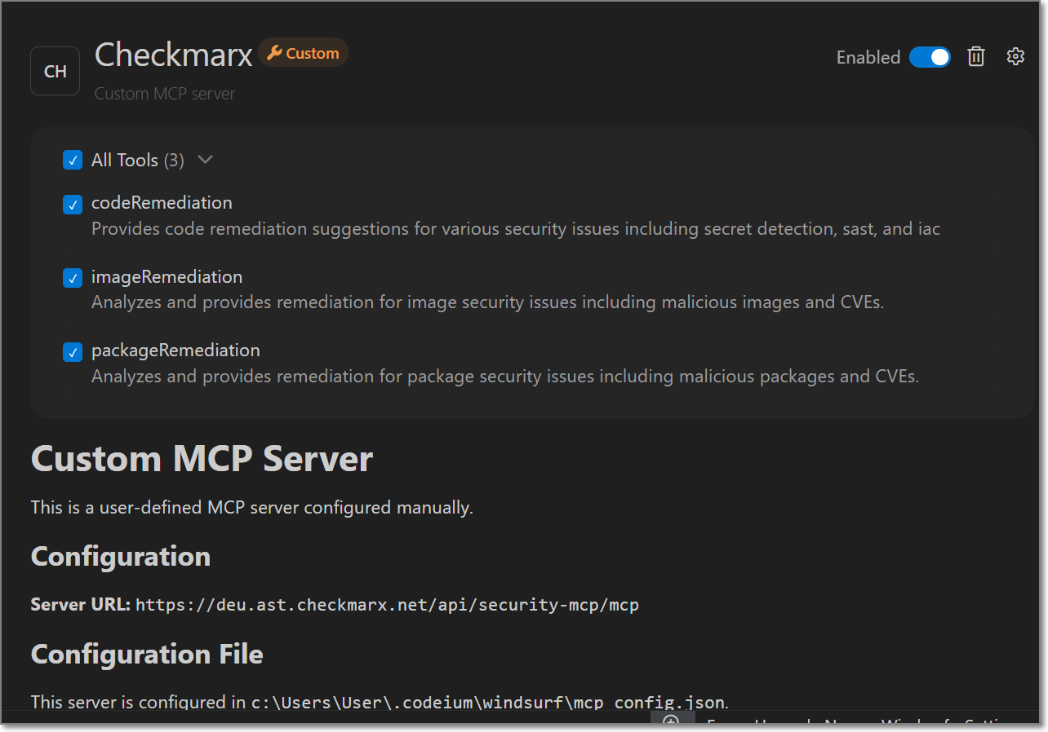Uncheck the packageRemediation tool

coord(73,351)
